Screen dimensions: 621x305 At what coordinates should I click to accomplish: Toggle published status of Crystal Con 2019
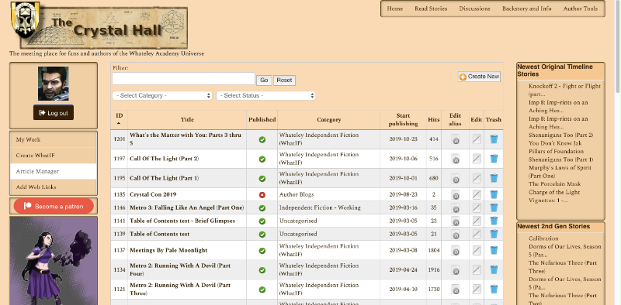262,195
